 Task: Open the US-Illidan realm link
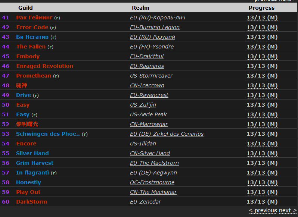[x=143, y=144]
